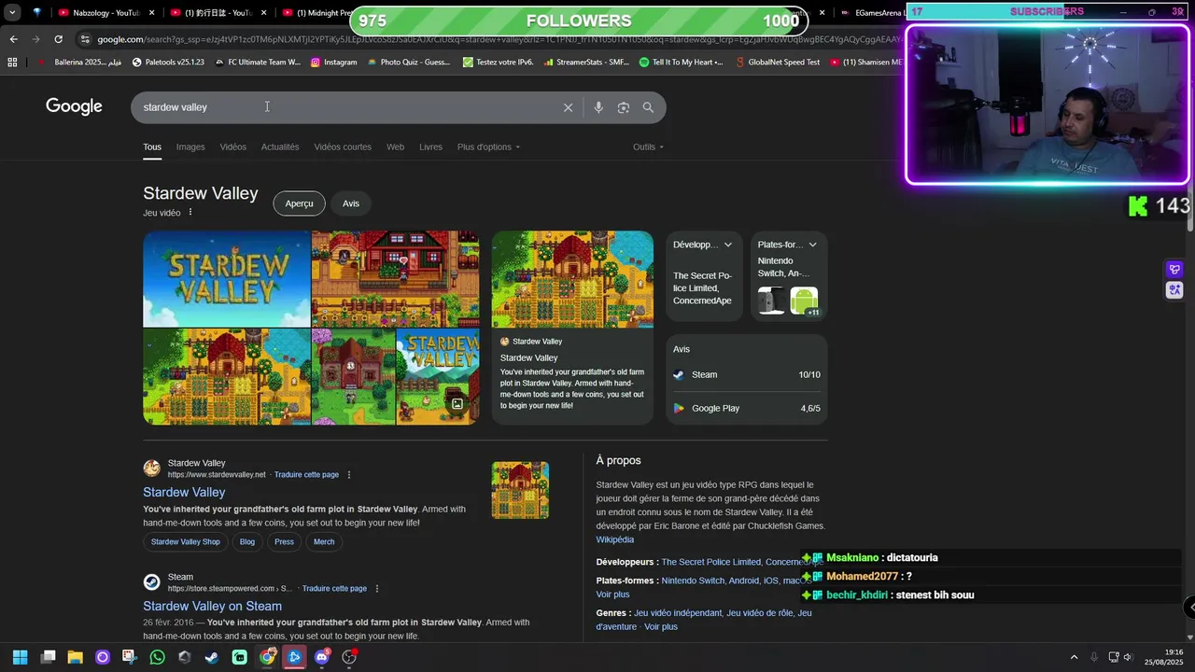This screenshot has width=1195, height=672.
Task: Open the Steam 10/10 rating row
Action: coord(747,375)
